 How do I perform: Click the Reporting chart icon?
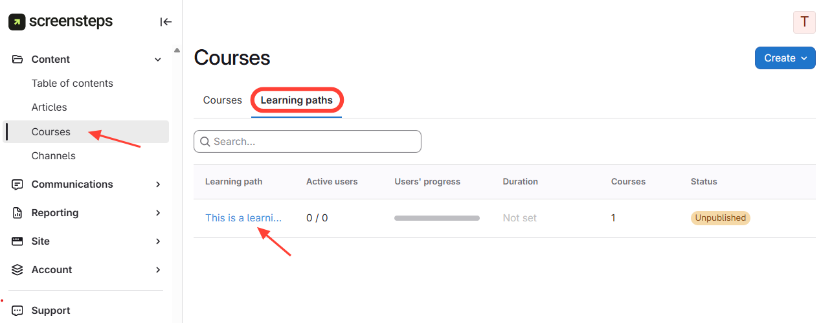tap(18, 213)
